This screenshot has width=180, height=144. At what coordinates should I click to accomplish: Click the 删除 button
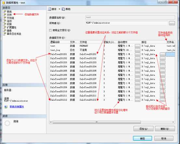click(x=165, y=129)
